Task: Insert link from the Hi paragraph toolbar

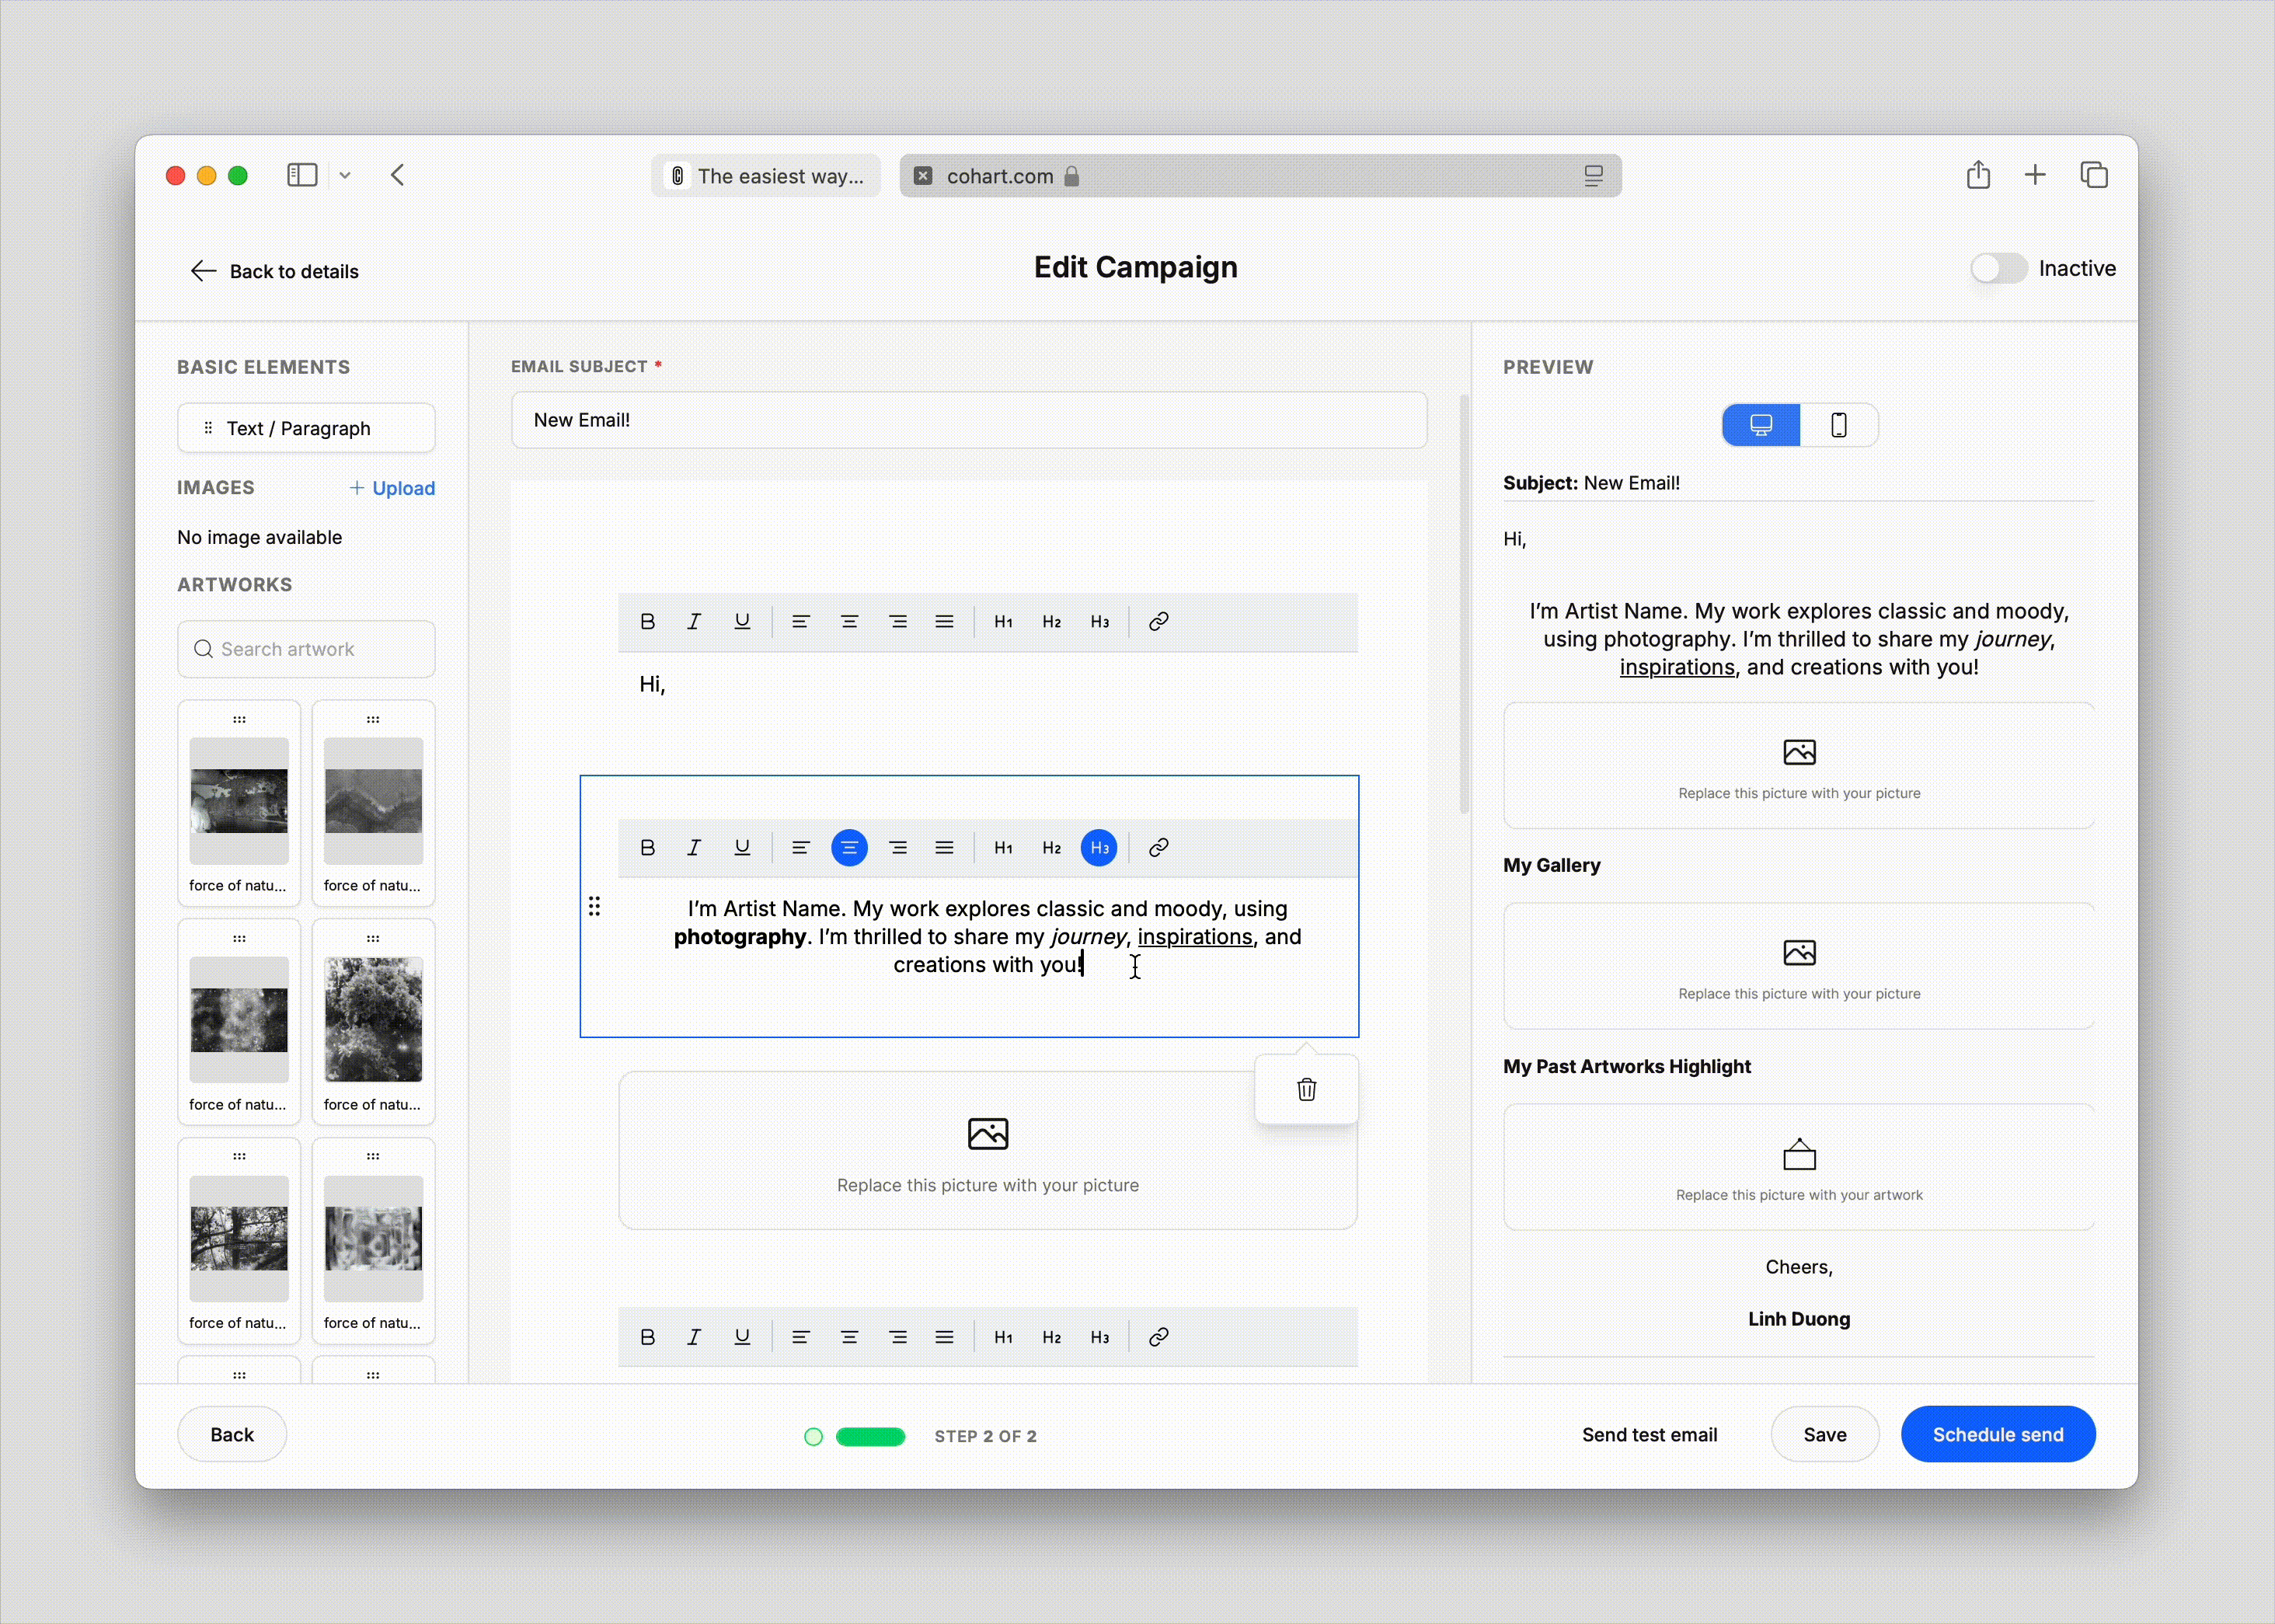Action: pos(1158,621)
